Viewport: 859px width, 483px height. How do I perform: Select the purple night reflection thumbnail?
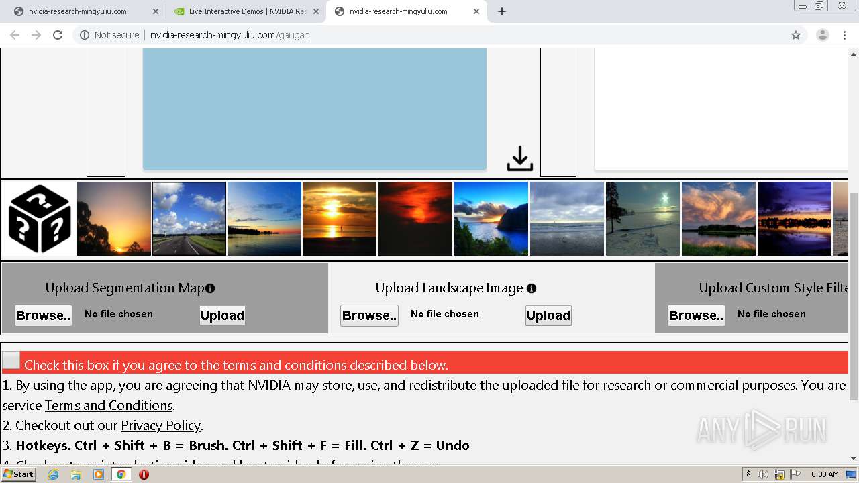tap(795, 219)
